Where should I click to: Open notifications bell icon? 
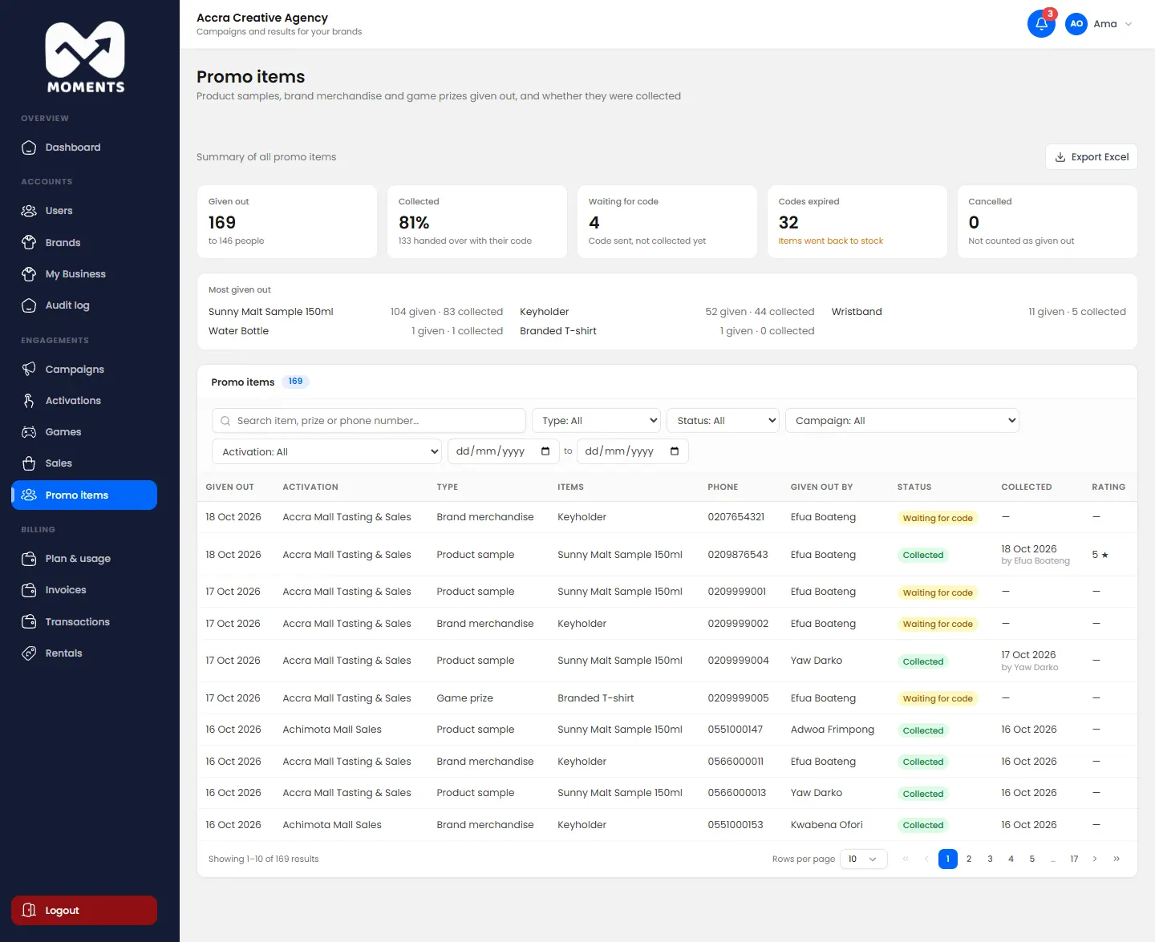coord(1041,23)
